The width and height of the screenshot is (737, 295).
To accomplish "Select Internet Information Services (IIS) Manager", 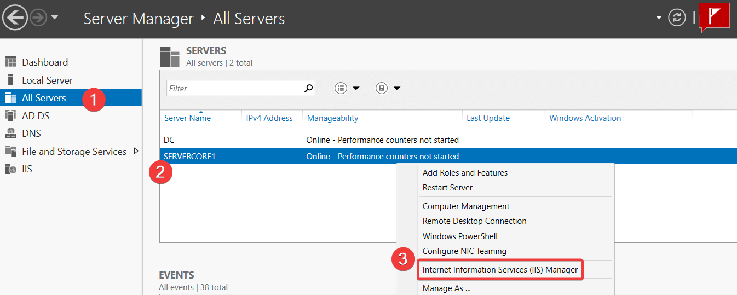I will tap(500, 270).
